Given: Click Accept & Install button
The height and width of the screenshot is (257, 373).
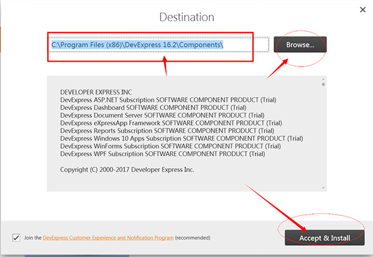Looking at the screenshot, I should point(325,238).
